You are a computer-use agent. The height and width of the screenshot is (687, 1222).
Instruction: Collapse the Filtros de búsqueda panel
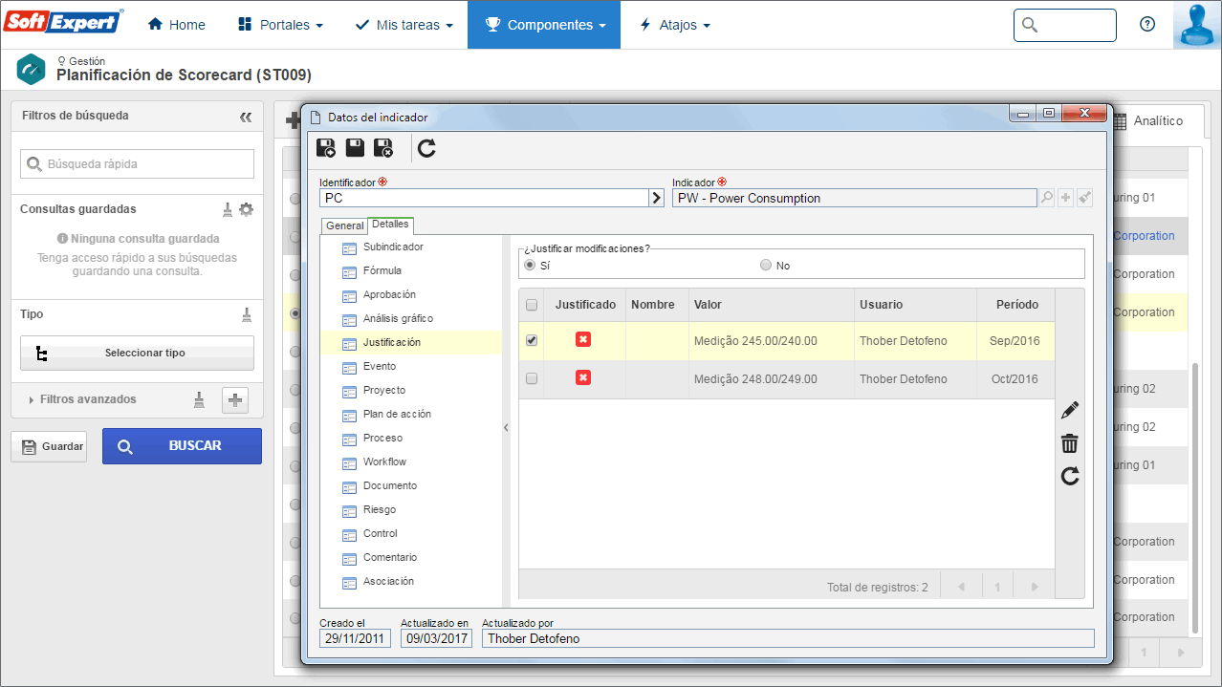tap(246, 117)
